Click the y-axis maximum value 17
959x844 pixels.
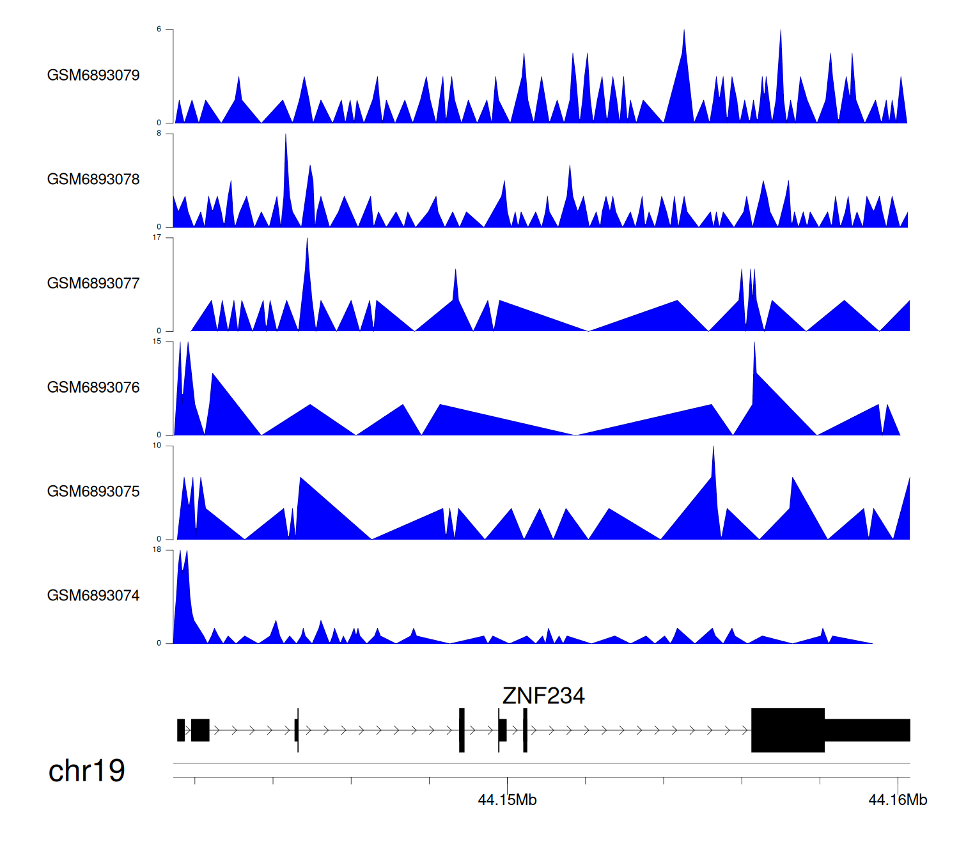click(157, 238)
